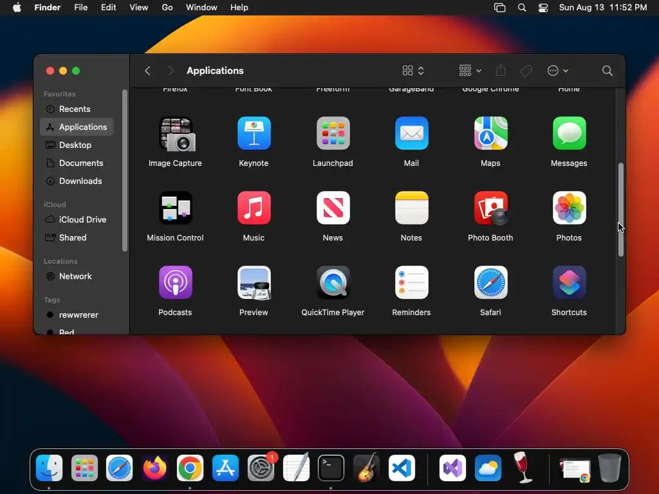Click the file list vertical scrollbar

coord(621,210)
